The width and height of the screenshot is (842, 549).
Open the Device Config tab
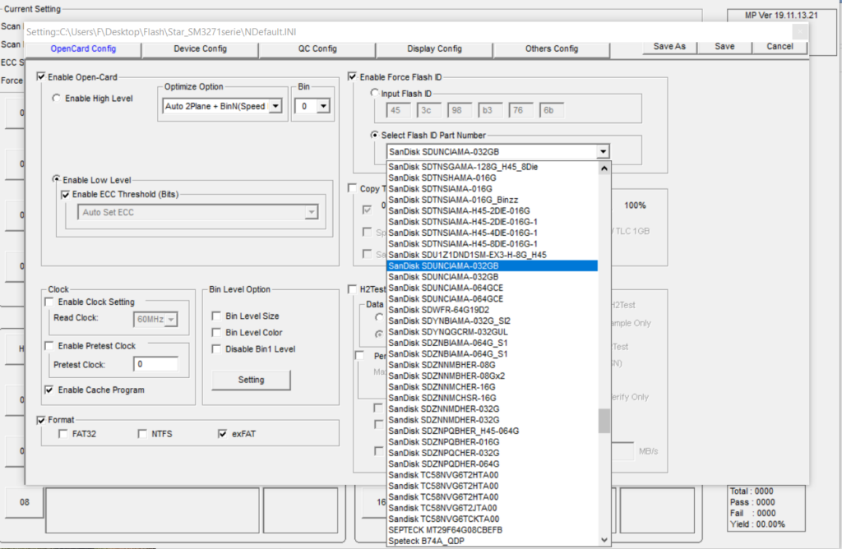[201, 48]
